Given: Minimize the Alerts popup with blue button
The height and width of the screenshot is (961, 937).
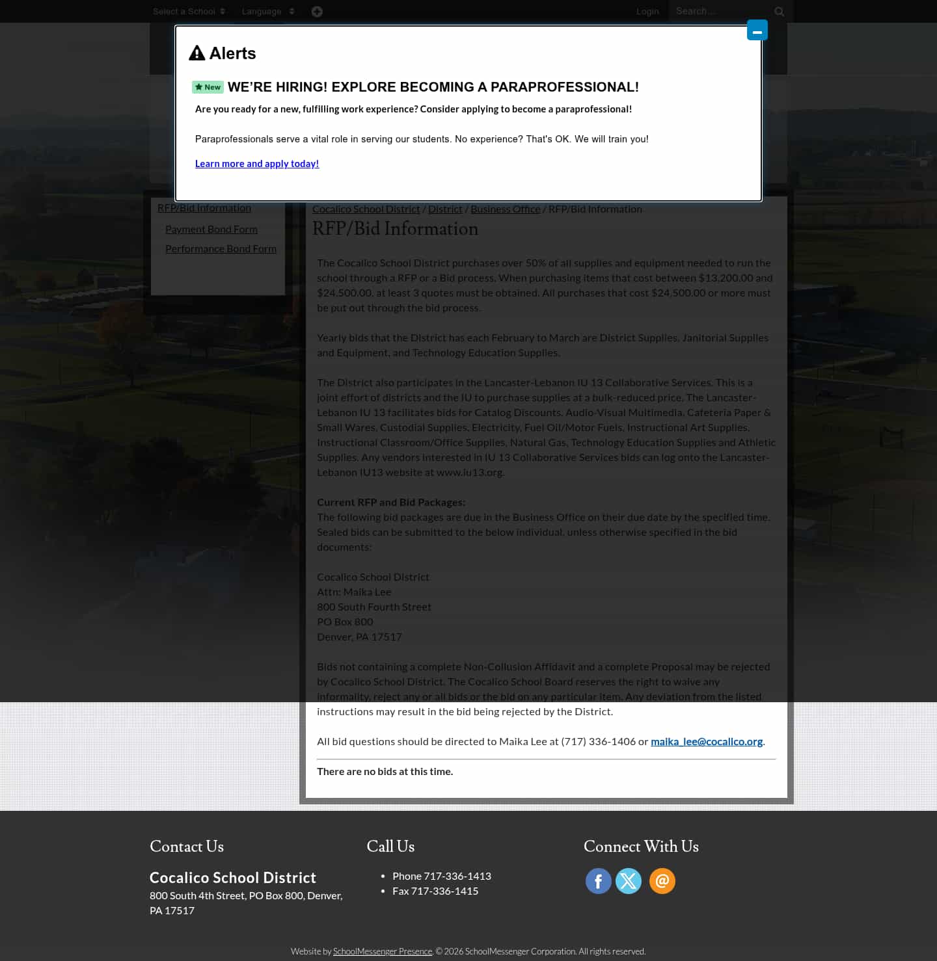Looking at the screenshot, I should [x=757, y=30].
